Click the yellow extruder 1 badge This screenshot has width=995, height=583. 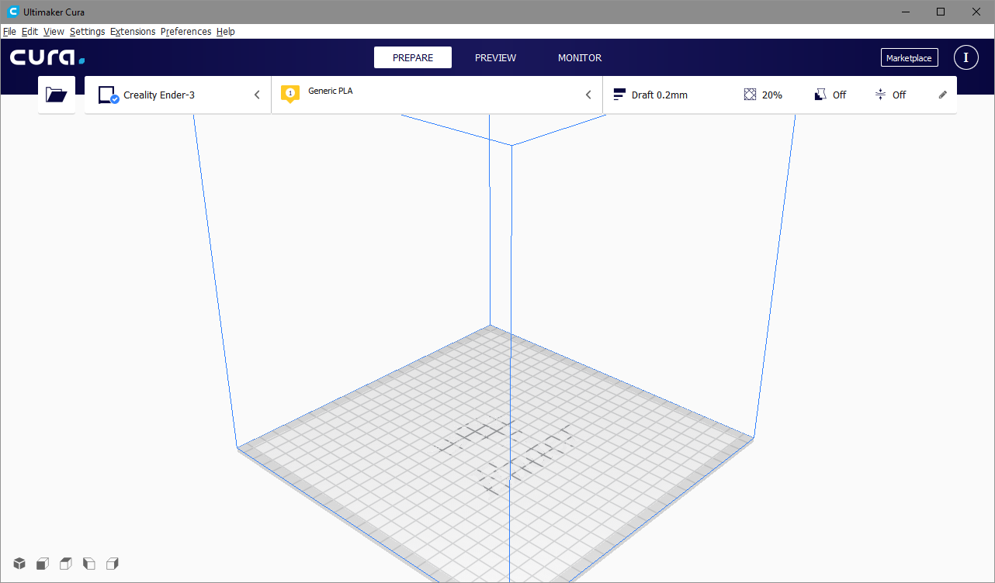290,94
